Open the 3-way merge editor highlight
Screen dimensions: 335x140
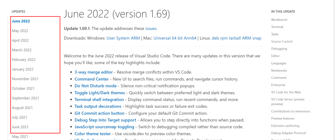94,72
